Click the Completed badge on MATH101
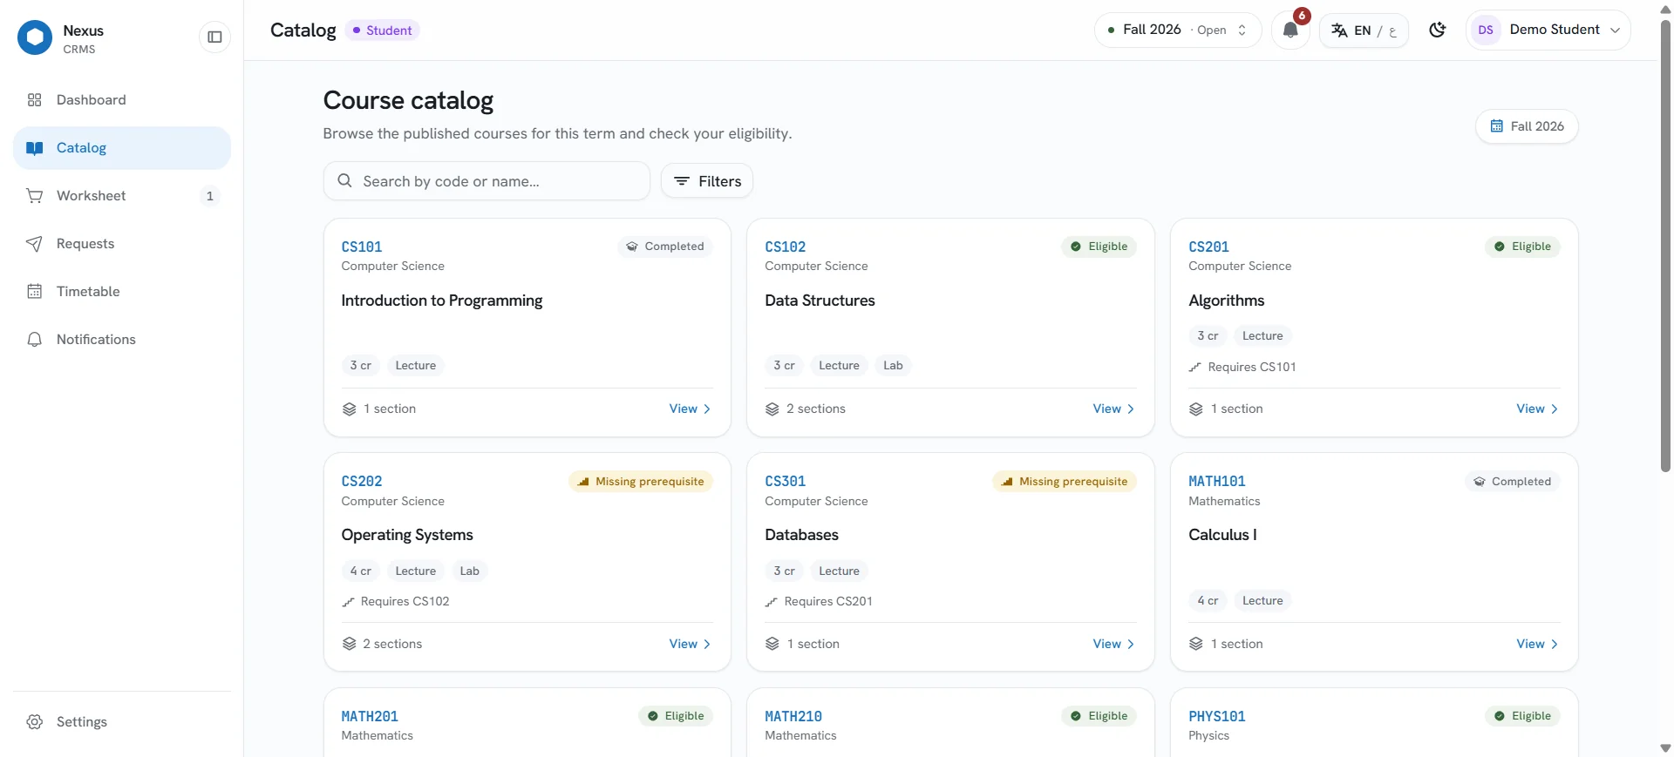This screenshot has height=757, width=1674. tap(1513, 482)
